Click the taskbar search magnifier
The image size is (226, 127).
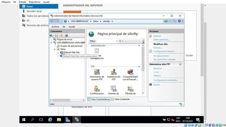click(x=32, y=120)
